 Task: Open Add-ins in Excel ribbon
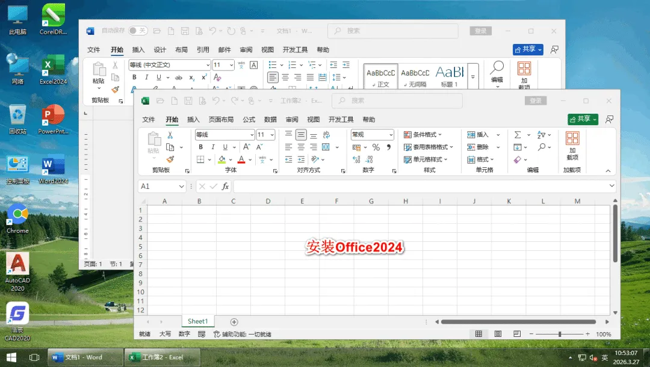tap(572, 146)
